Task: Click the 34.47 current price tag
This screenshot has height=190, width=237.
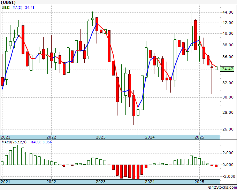Action: (x=228, y=69)
